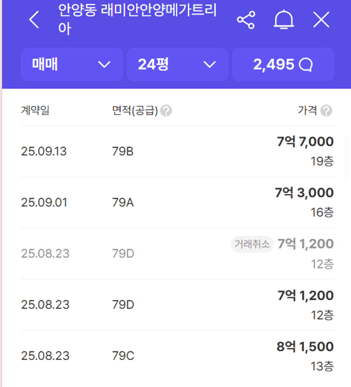Image resolution: width=351 pixels, height=387 pixels.
Task: Select the 79D 12층 7억 1,200 active row
Action: [x=177, y=305]
